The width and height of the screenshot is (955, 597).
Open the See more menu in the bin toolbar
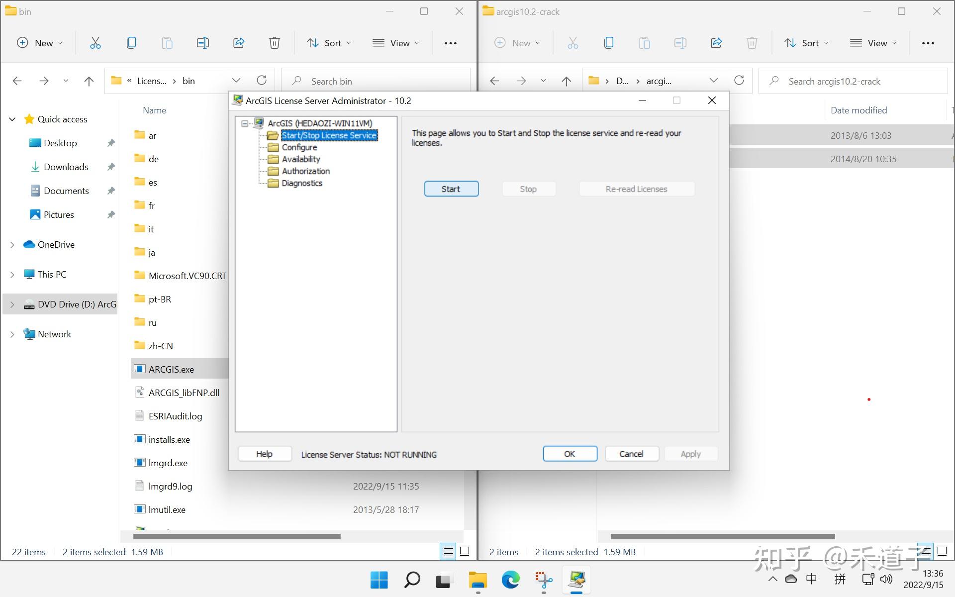click(x=450, y=43)
